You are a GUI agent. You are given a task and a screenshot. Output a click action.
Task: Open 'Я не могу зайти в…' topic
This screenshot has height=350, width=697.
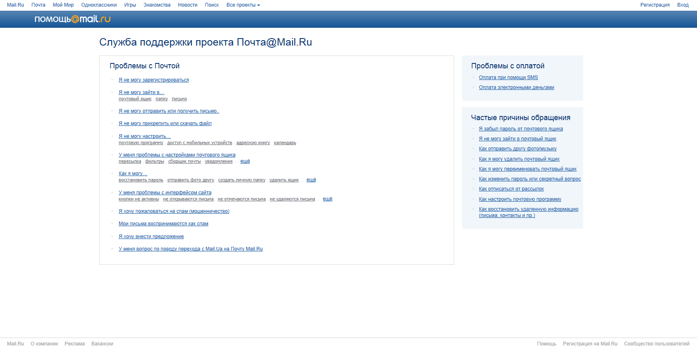click(141, 92)
